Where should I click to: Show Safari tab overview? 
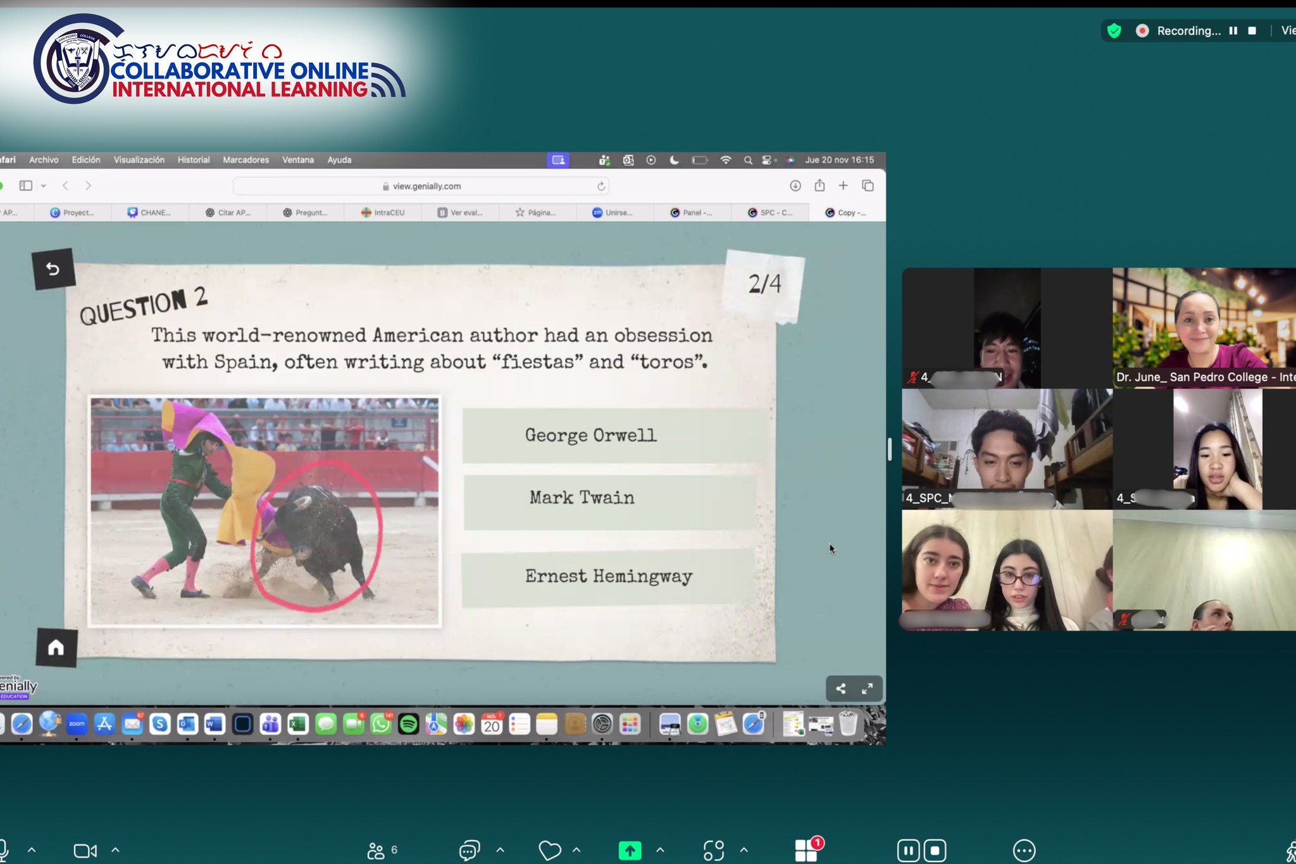868,185
